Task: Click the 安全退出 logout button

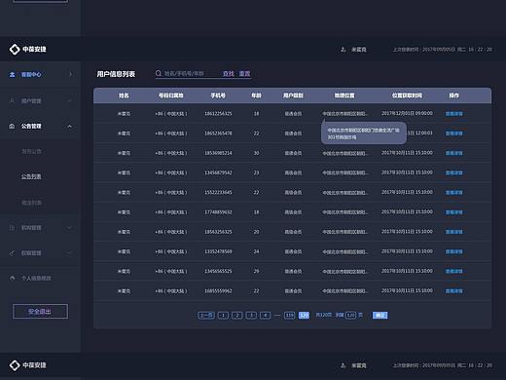Action: coord(40,312)
